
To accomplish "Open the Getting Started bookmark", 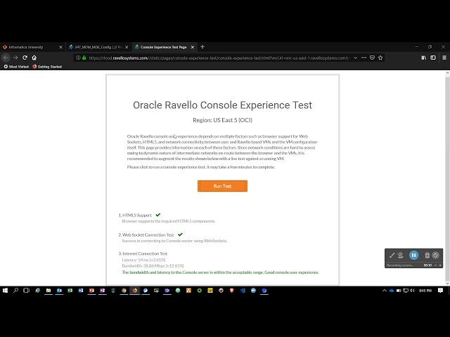I will coord(47,67).
